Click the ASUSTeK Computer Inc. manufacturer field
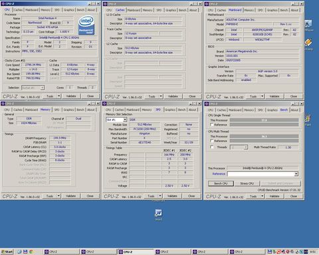Image resolution: width=319 pixels, height=255 pixels. (262, 20)
